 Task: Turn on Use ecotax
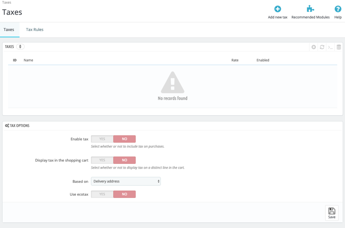(102, 194)
